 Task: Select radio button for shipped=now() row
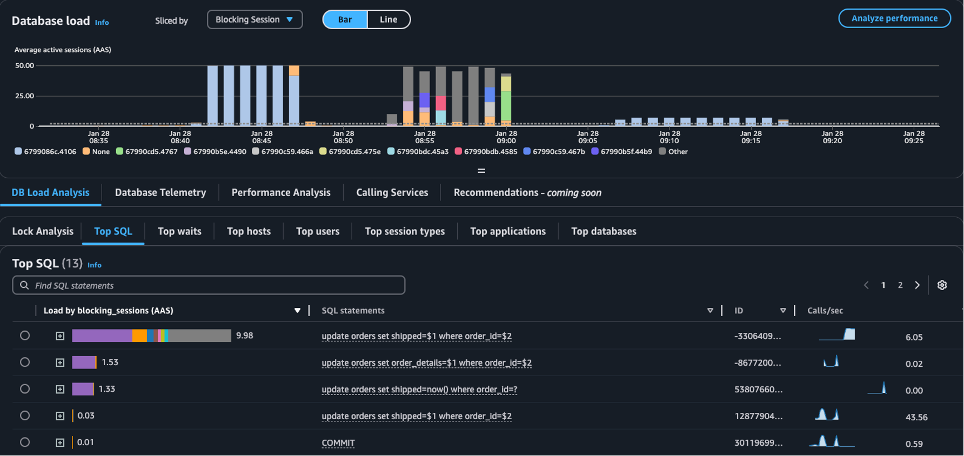click(25, 389)
